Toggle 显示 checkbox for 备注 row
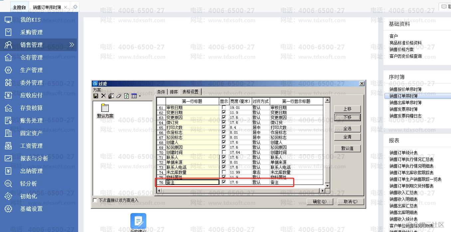 224,182
